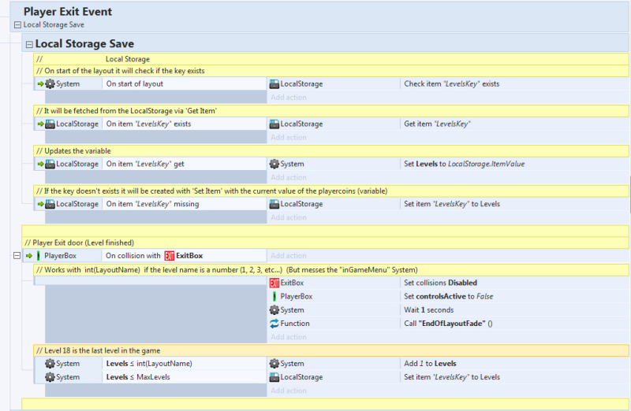Select comment 'Works with int(LayoutName)'
Viewport: 631px width, 411px height.
pyautogui.click(x=330, y=270)
